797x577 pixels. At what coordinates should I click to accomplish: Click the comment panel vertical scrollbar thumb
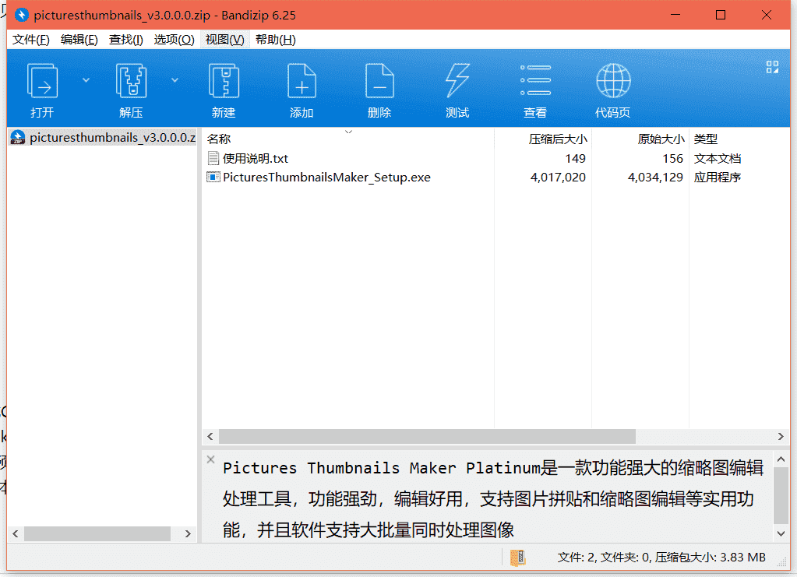[x=781, y=495]
